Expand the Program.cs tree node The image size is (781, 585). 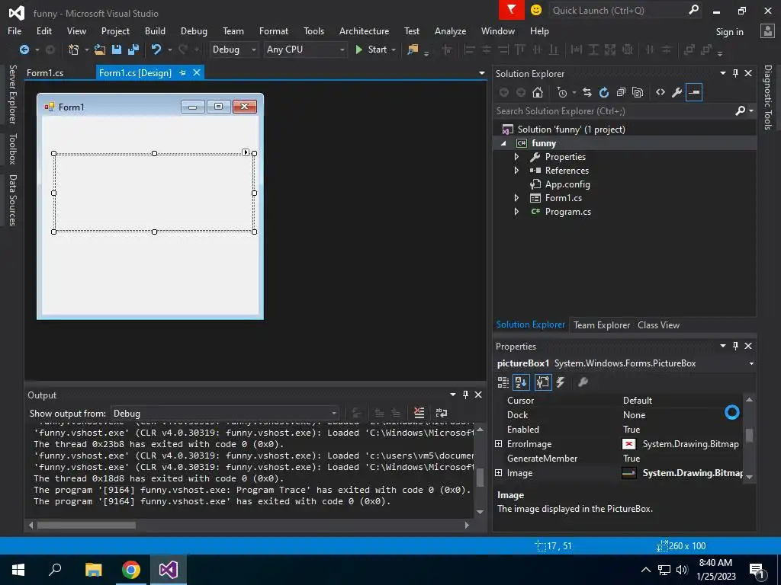[x=516, y=212]
